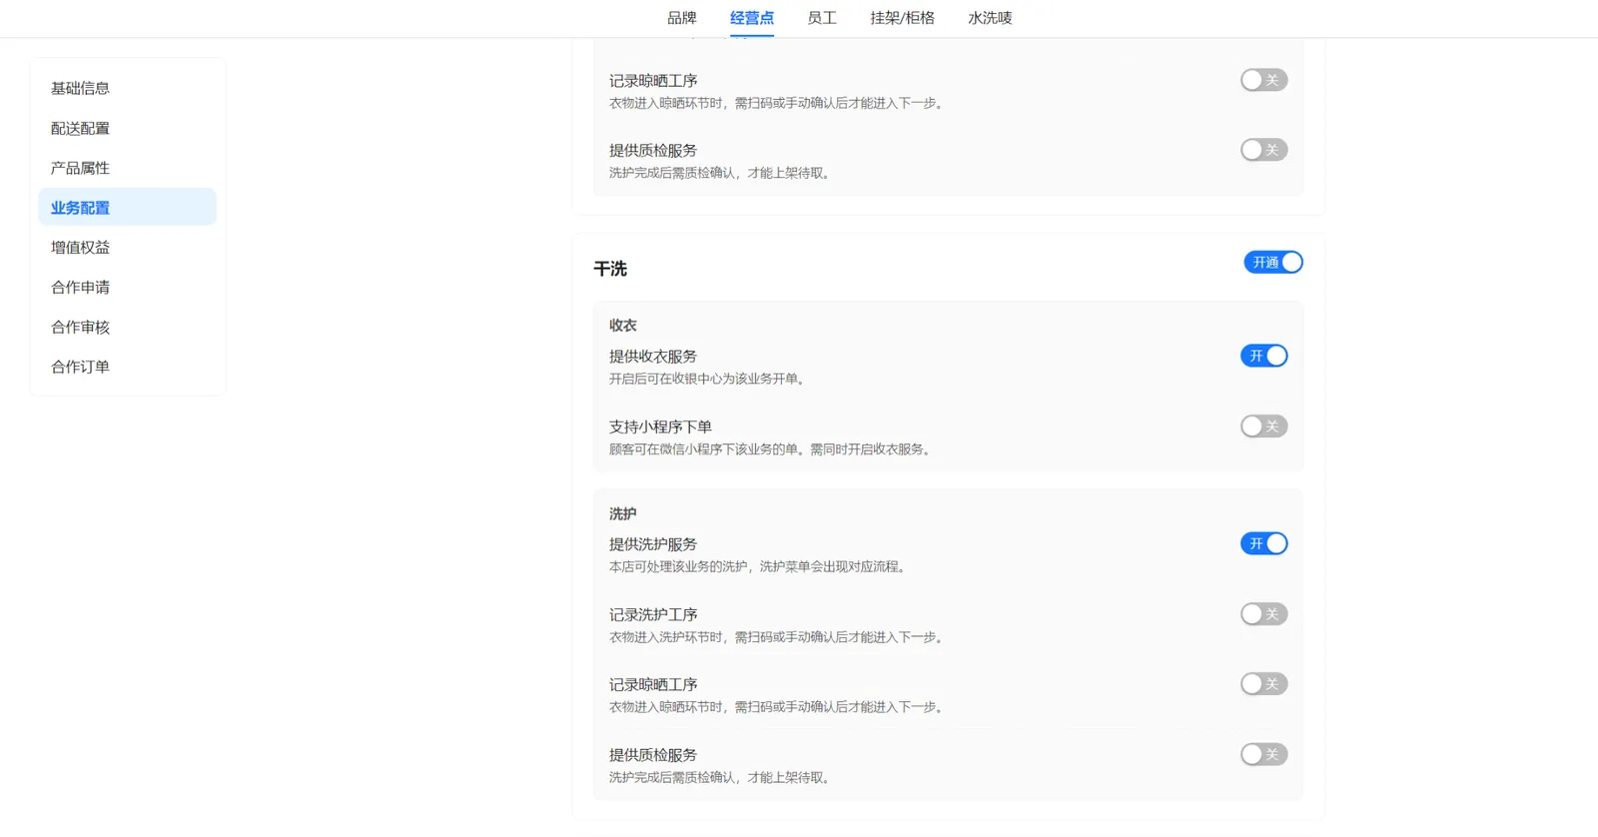Click the 记录洗护工序 label text

pyautogui.click(x=653, y=614)
